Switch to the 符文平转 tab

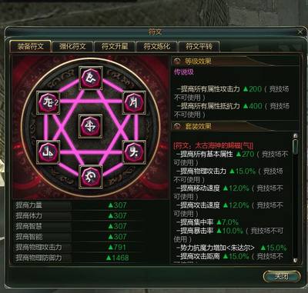click(x=199, y=46)
